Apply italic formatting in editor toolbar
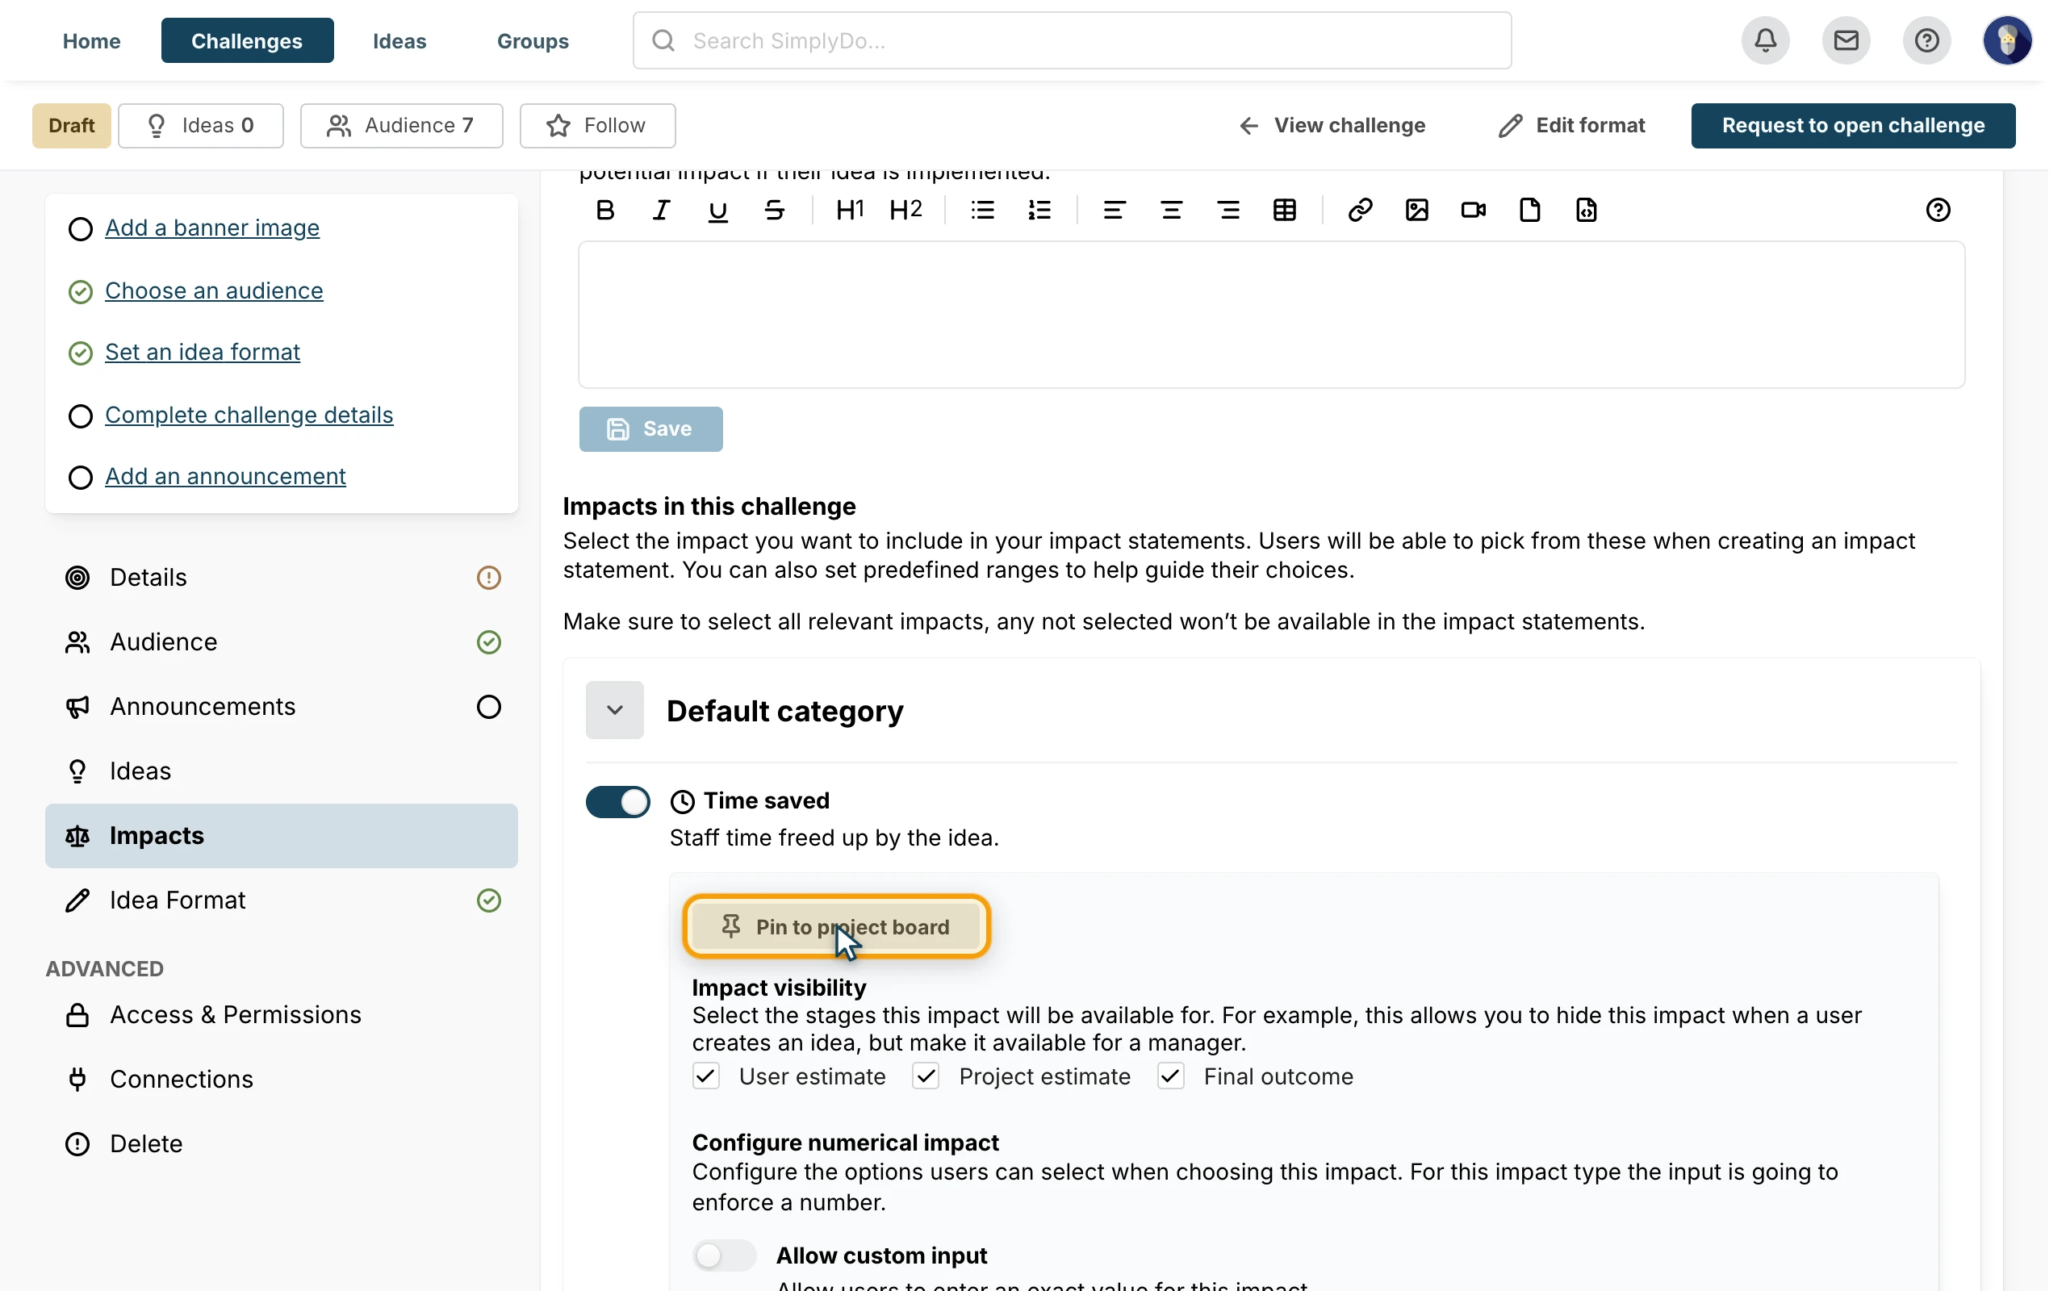The width and height of the screenshot is (2066, 1291). [661, 210]
